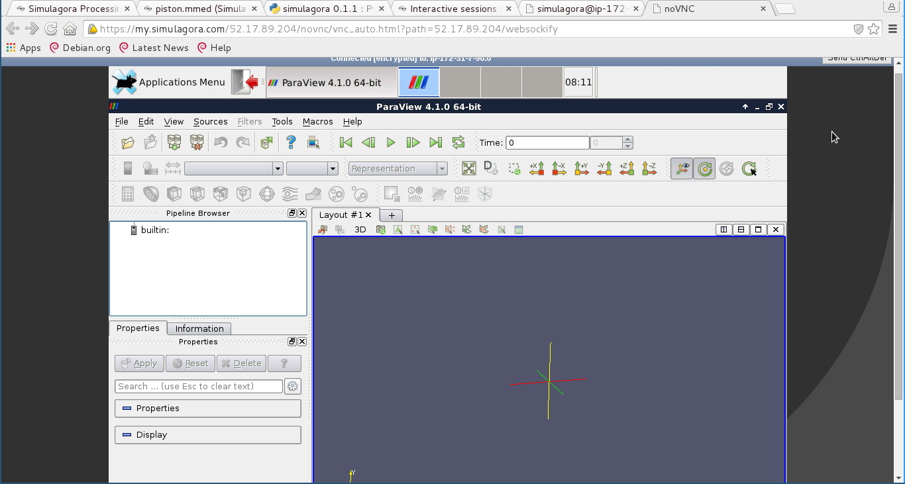Open the Edit menu
Viewport: 905px width, 484px height.
point(146,122)
